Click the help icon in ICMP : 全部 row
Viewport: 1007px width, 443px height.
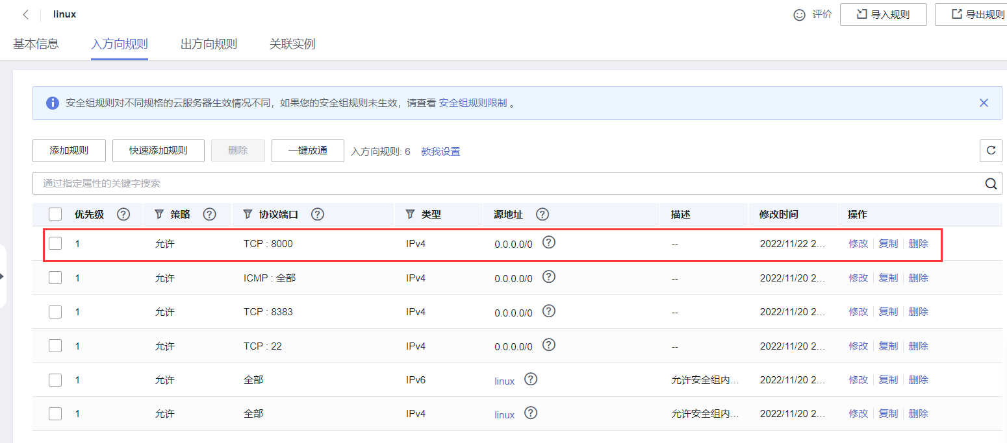coord(549,276)
